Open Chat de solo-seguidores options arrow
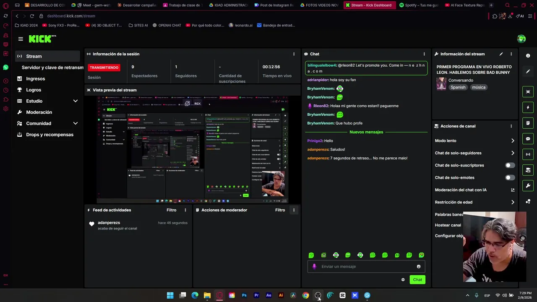Viewport: 537px width, 302px height. pyautogui.click(x=512, y=153)
